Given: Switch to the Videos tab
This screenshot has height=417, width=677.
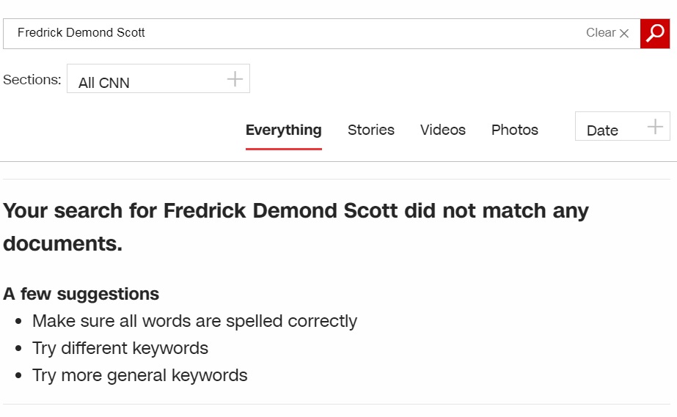Looking at the screenshot, I should click(443, 130).
